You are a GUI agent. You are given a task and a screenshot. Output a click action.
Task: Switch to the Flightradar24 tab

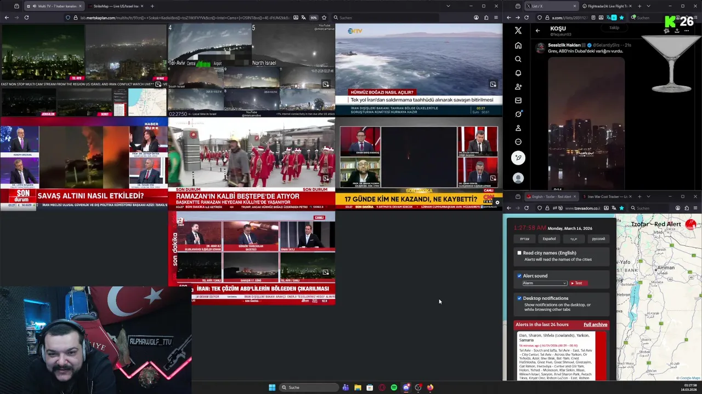(x=607, y=6)
